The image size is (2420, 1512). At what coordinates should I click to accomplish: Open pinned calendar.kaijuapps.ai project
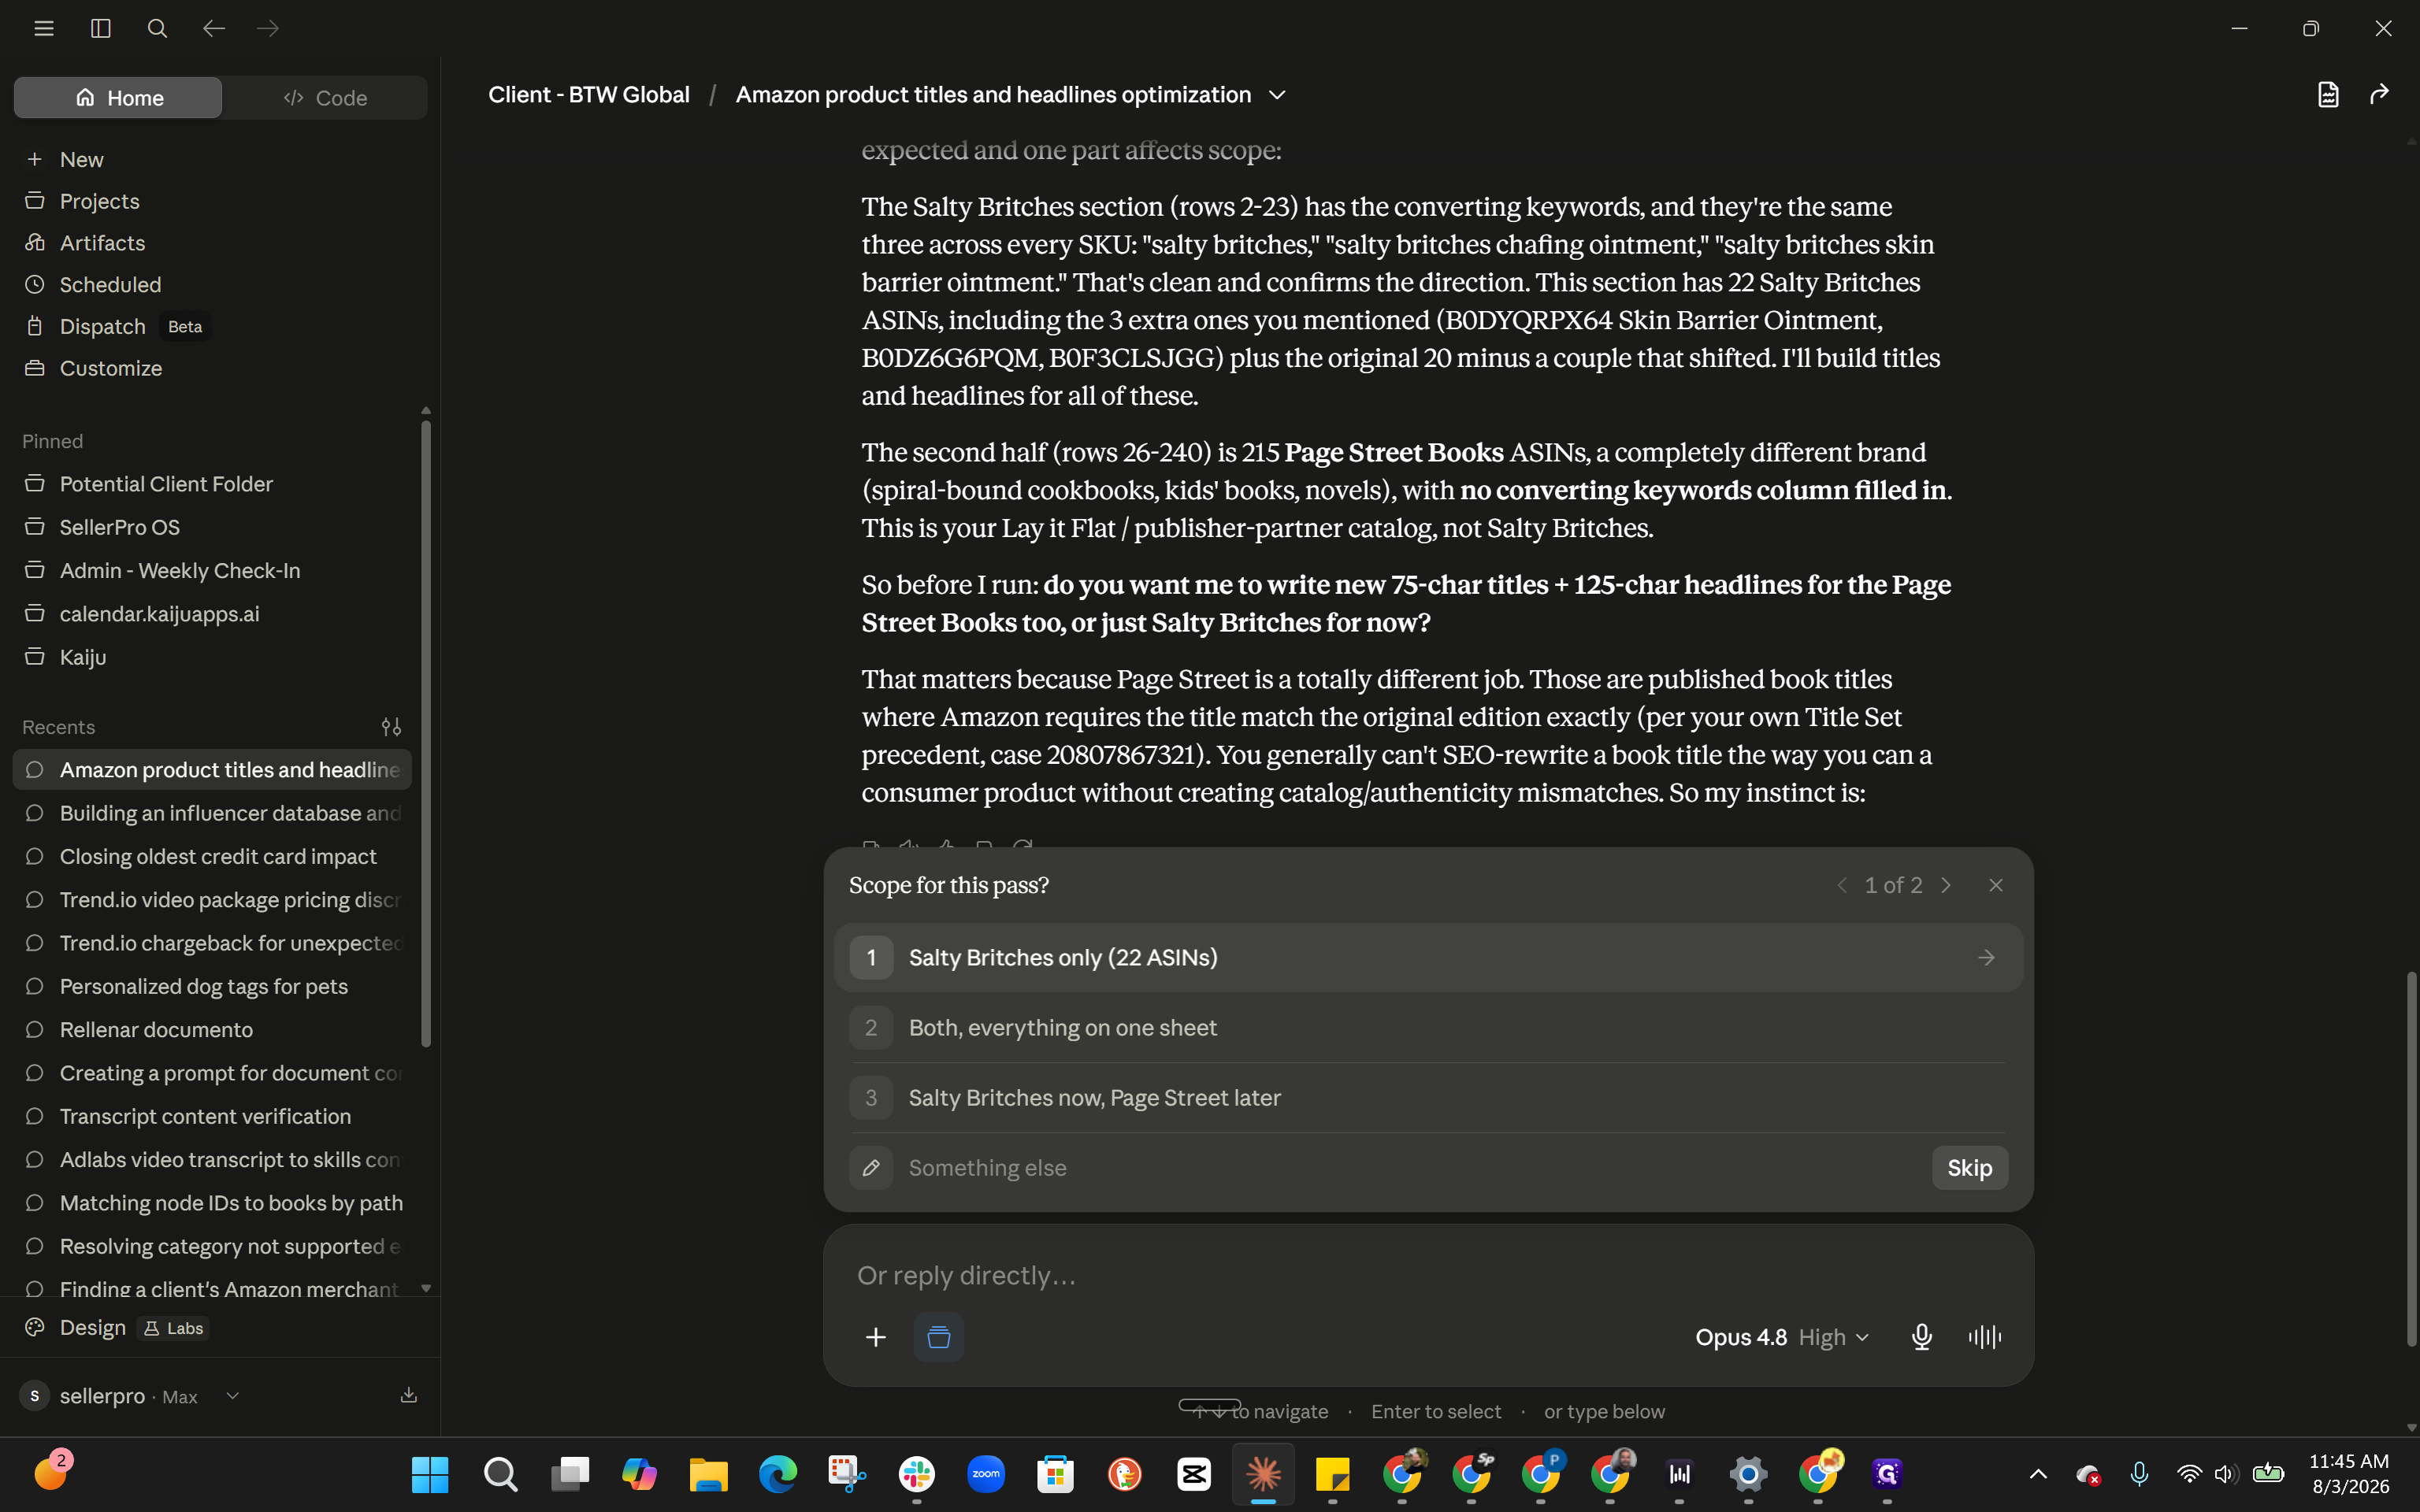coord(212,614)
